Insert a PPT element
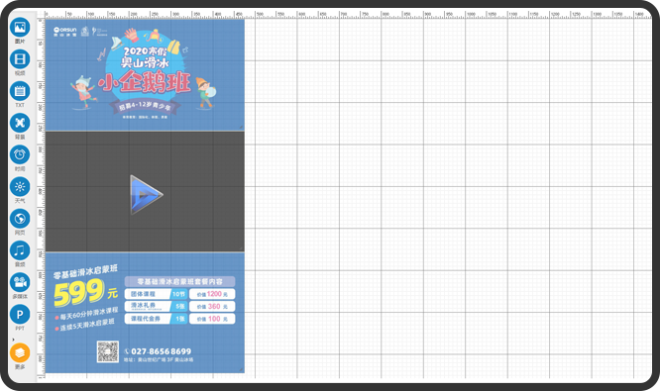660x391 pixels. pyautogui.click(x=20, y=315)
